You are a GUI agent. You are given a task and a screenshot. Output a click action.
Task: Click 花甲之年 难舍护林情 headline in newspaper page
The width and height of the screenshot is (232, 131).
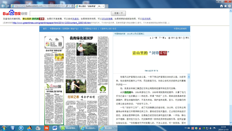point(81,97)
